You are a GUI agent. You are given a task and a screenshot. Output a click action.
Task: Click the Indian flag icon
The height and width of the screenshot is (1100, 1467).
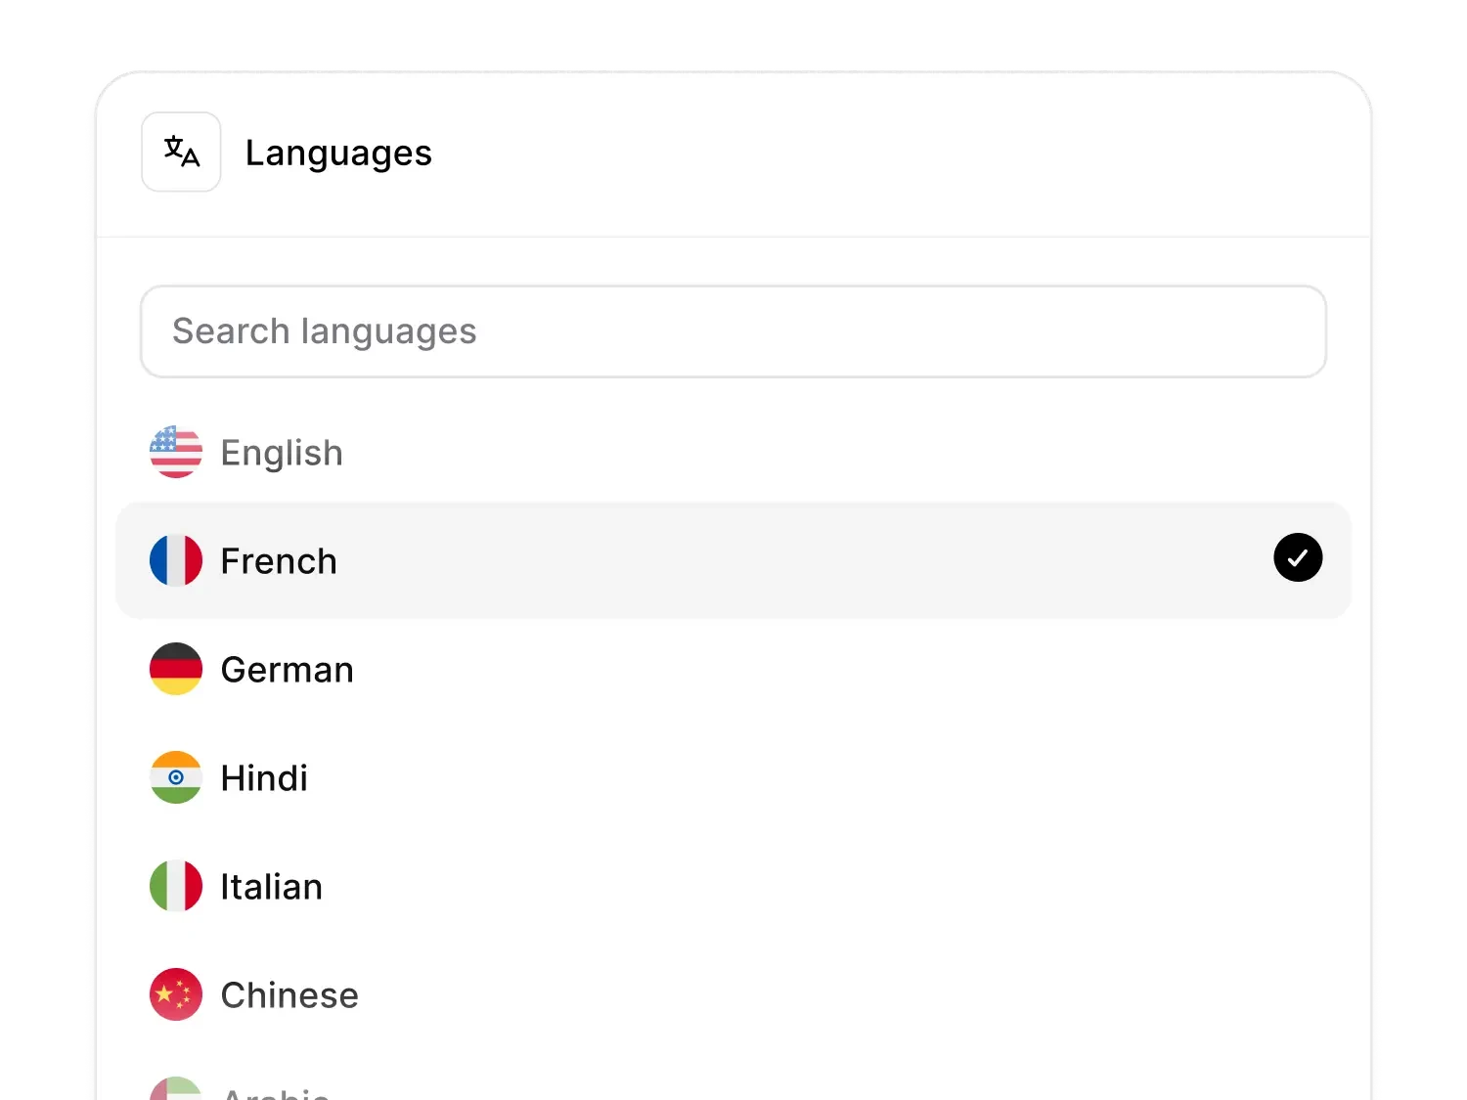coord(176,777)
